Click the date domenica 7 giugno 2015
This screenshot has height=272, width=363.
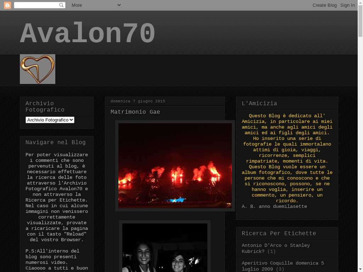(138, 101)
